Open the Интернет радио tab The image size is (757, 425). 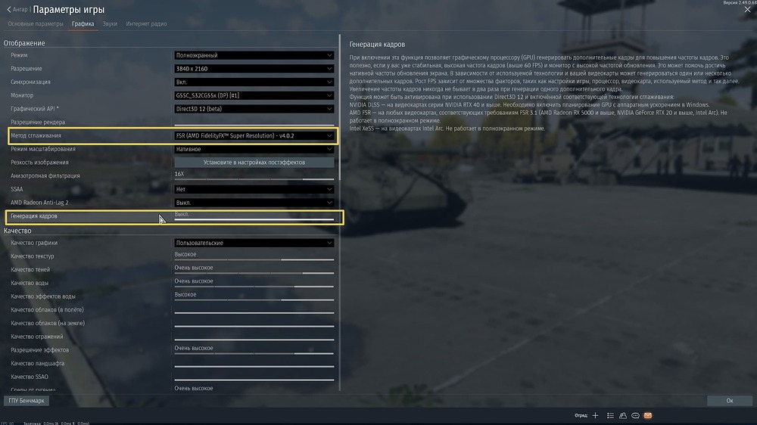point(146,24)
